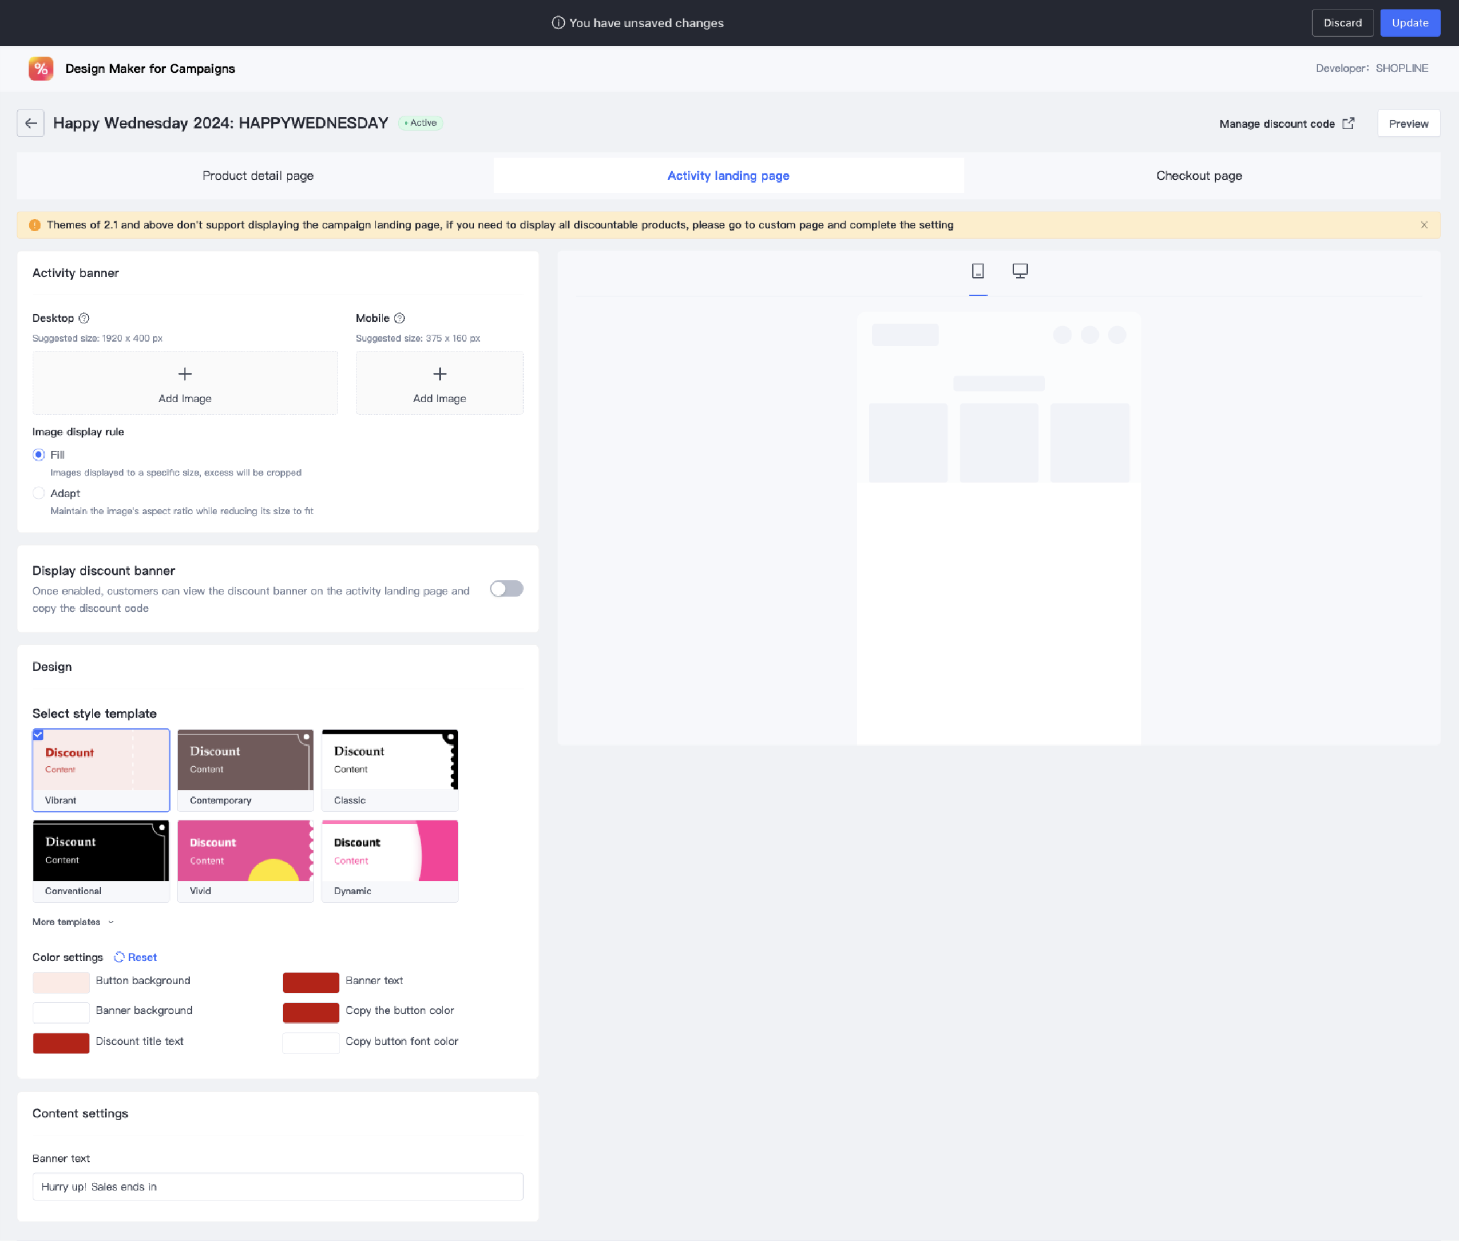Open Manage discount code external link
Screen dimensions: 1459x1241
point(1286,124)
